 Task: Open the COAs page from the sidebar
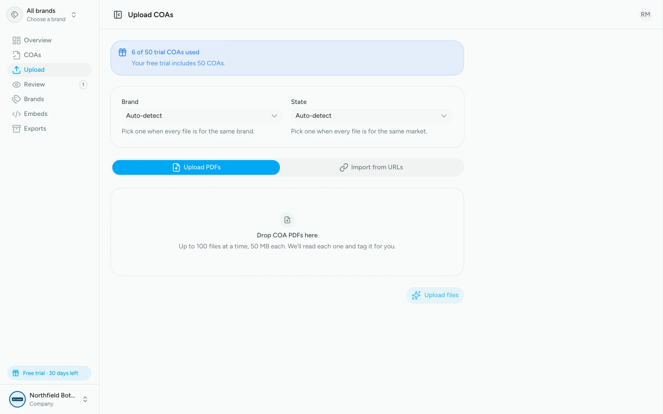(49, 55)
